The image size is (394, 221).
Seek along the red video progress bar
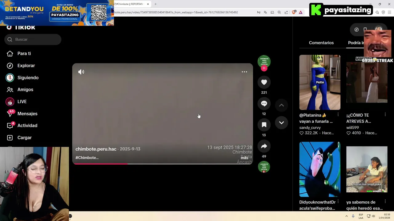tap(163, 164)
